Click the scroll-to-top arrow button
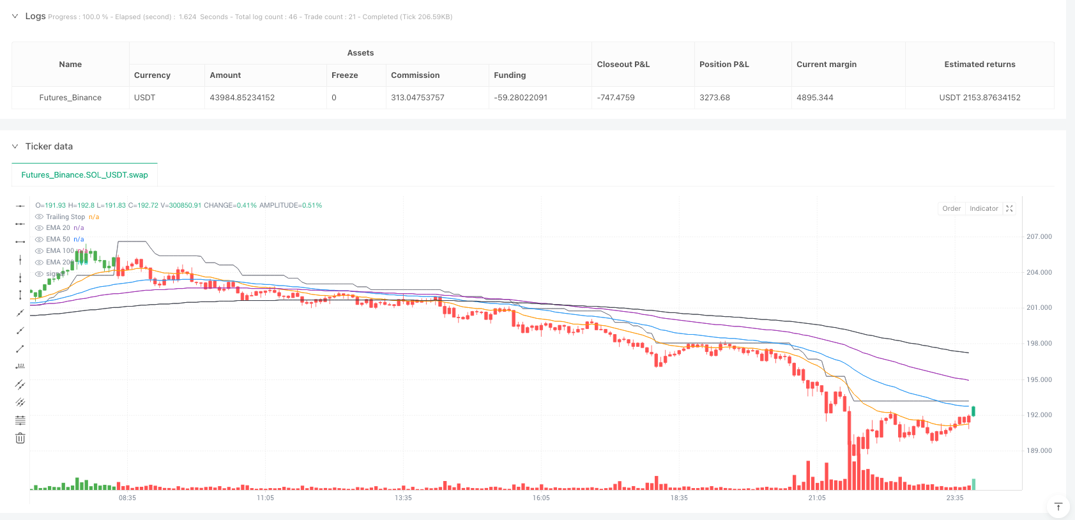This screenshot has width=1075, height=520. pos(1058,507)
